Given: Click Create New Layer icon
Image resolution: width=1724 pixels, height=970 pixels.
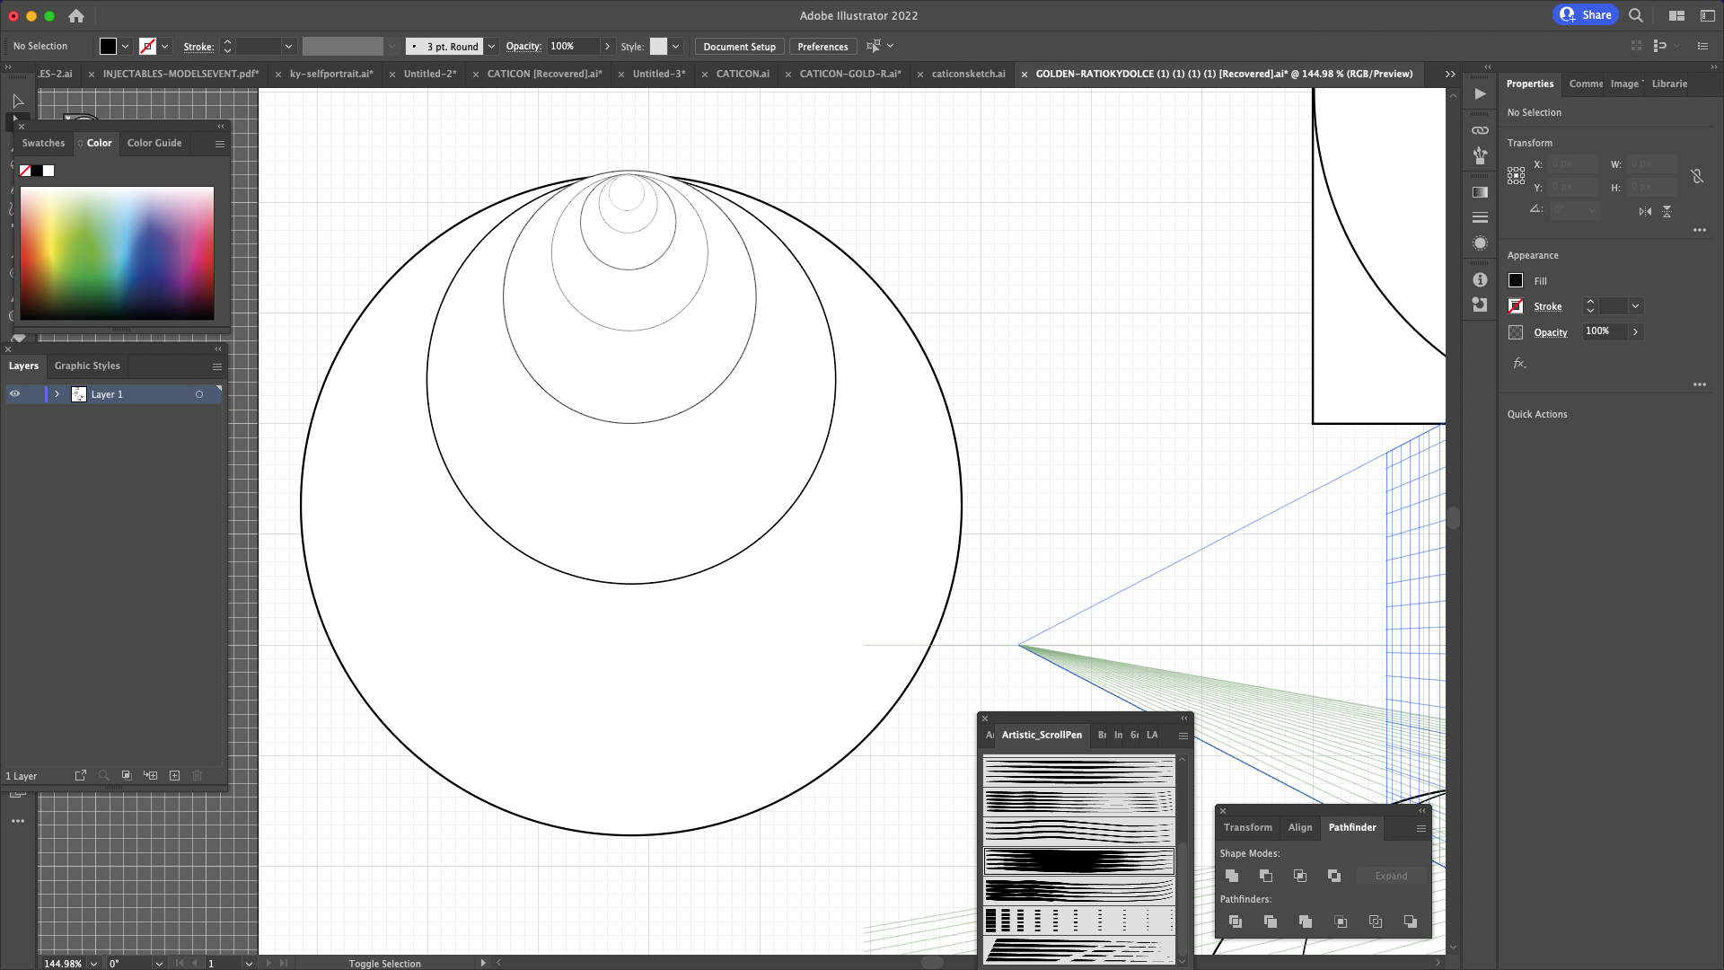Looking at the screenshot, I should pos(175,775).
